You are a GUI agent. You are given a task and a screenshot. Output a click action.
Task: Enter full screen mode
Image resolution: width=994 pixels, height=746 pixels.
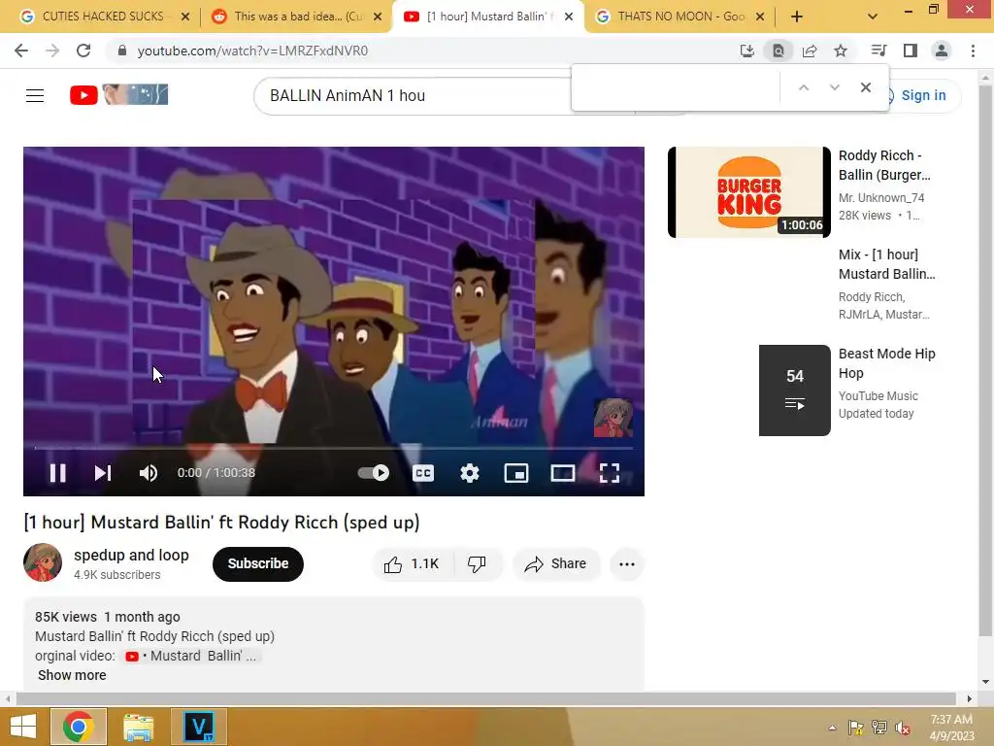[x=610, y=473]
